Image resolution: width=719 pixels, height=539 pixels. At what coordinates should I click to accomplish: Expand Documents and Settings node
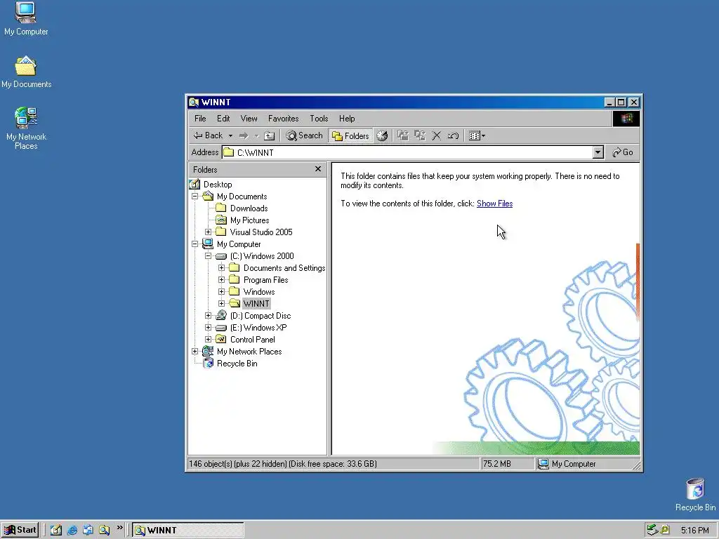pyautogui.click(x=221, y=267)
